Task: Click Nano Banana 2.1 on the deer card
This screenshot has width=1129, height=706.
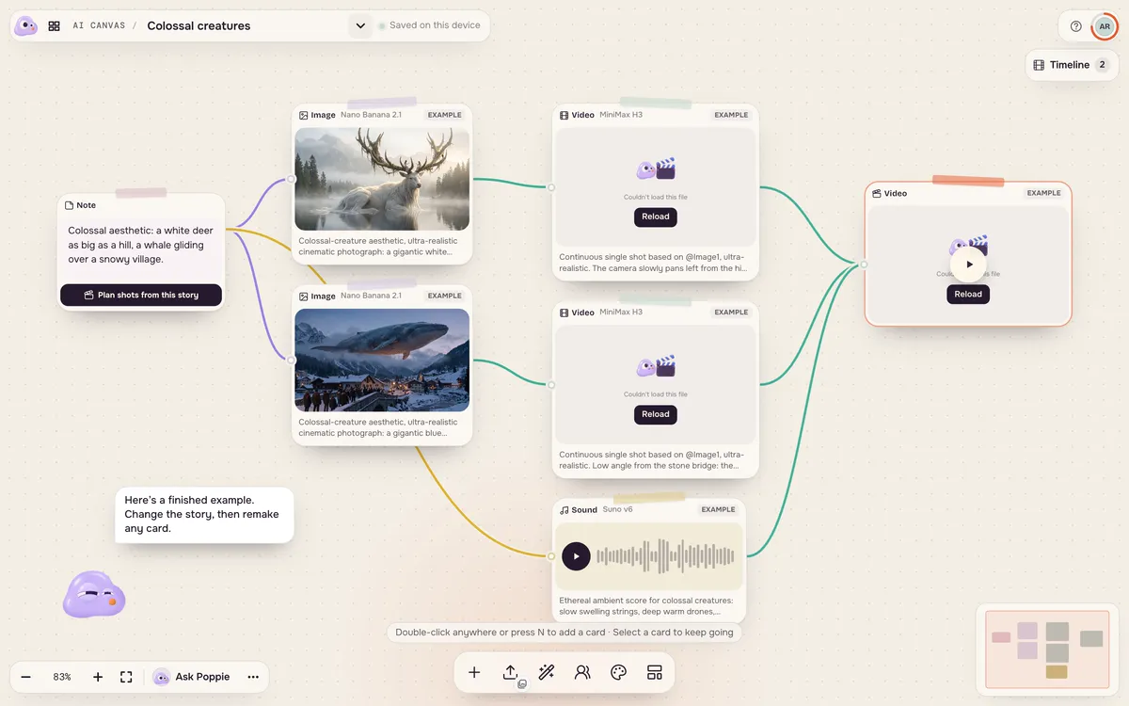Action: tap(371, 115)
